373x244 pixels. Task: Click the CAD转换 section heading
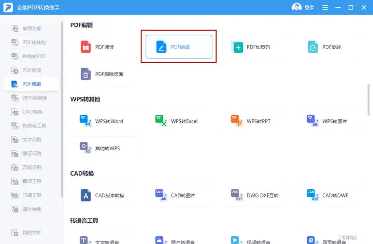click(82, 174)
